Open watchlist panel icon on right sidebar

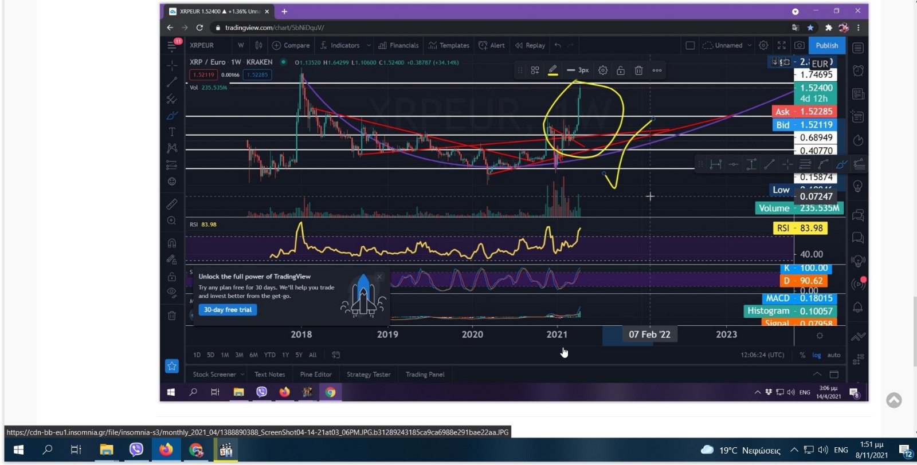click(858, 48)
